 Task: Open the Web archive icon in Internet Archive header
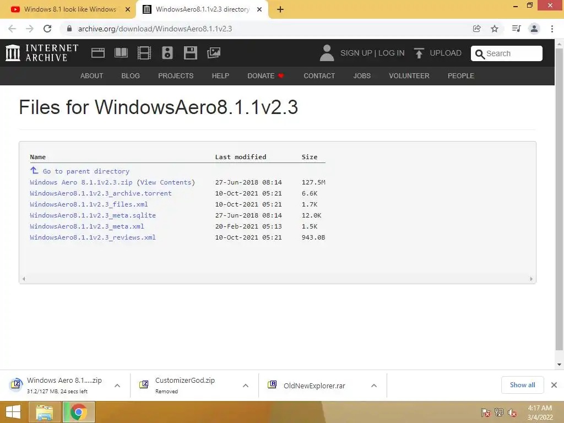(x=98, y=53)
